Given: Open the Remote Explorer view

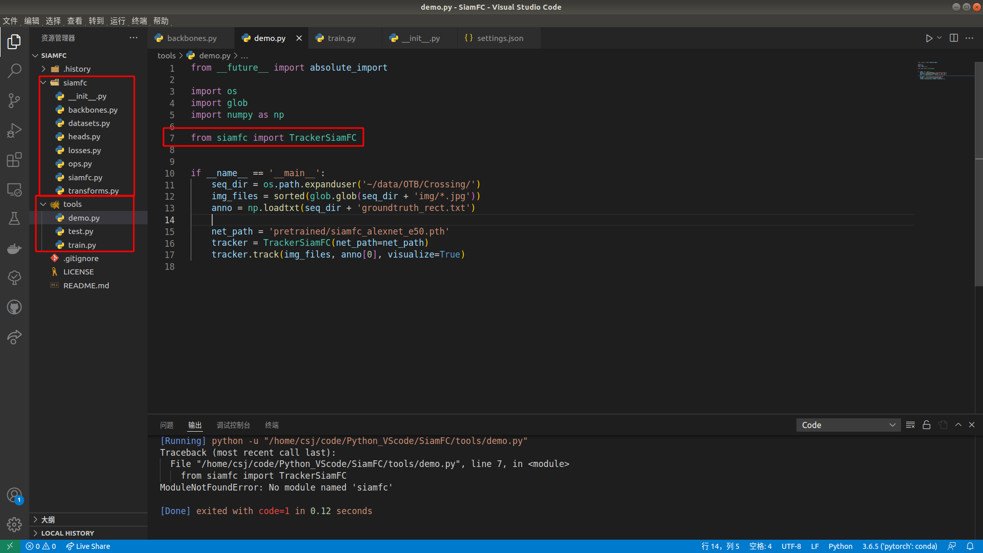Looking at the screenshot, I should coord(14,189).
